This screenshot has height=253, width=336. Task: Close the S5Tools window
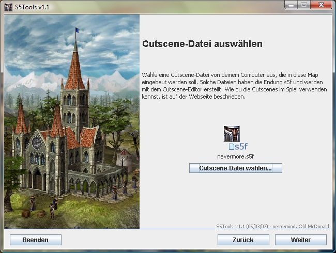[x=320, y=5]
